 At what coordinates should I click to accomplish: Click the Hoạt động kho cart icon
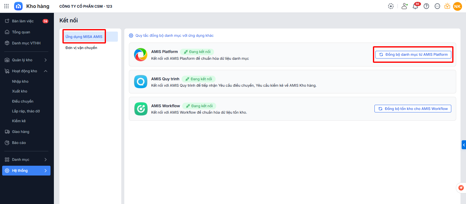coord(7,71)
